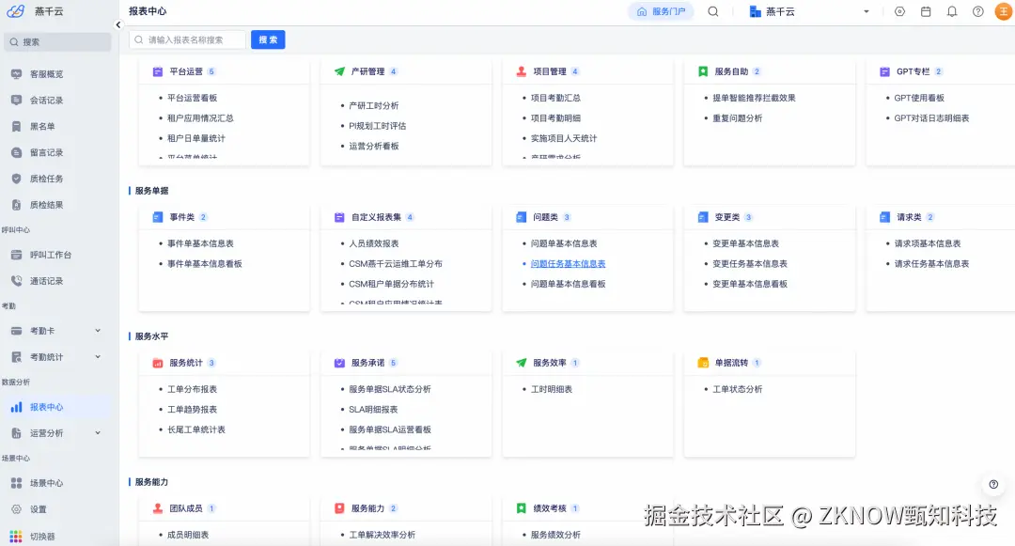Click the 项目管理 person icon
The image size is (1015, 546).
tap(521, 71)
